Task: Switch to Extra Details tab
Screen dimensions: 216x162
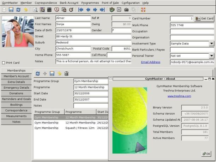Action: coord(16,82)
